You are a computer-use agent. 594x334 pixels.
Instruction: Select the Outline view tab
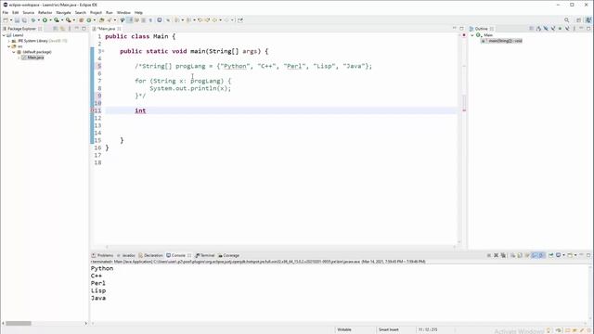(481, 29)
